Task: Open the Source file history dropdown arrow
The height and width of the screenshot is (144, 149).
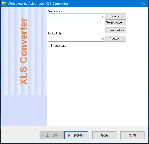Action: click(103, 16)
